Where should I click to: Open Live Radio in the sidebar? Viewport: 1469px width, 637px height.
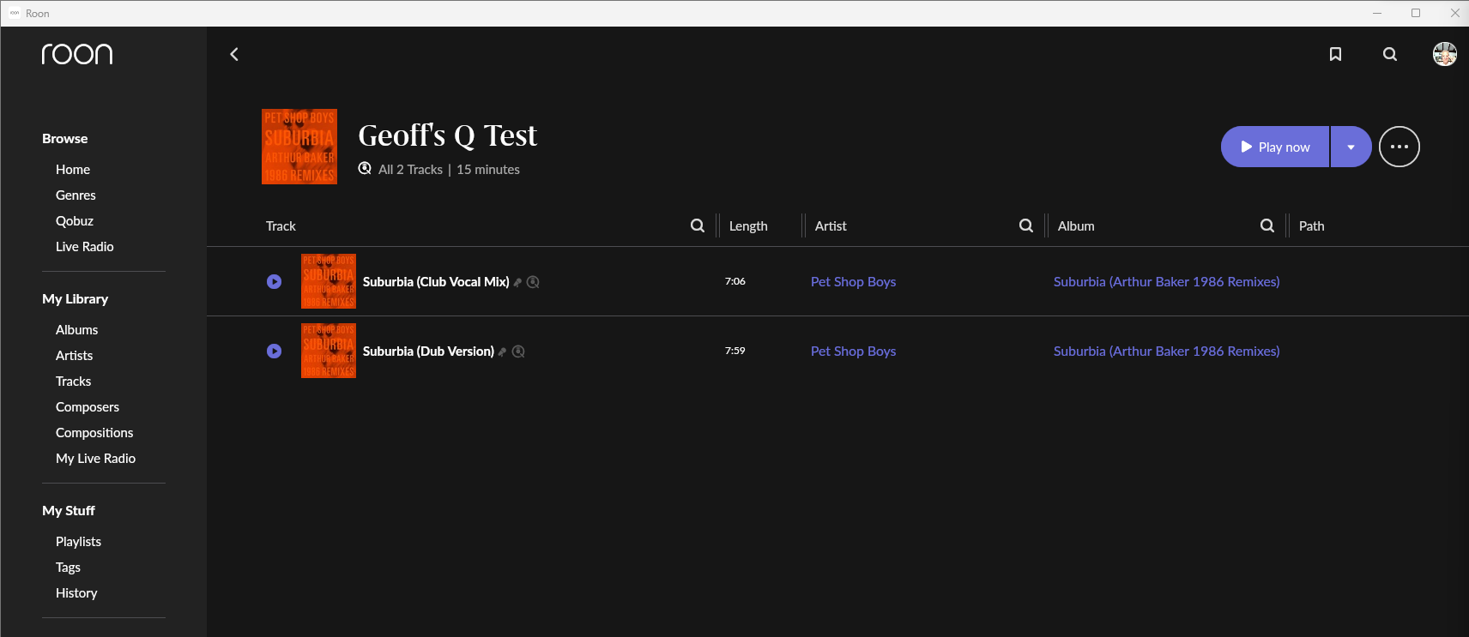click(85, 247)
